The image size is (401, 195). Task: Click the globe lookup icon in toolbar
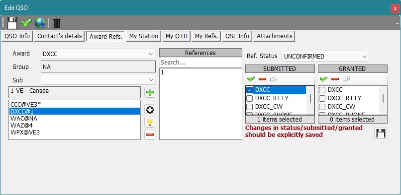tap(40, 23)
